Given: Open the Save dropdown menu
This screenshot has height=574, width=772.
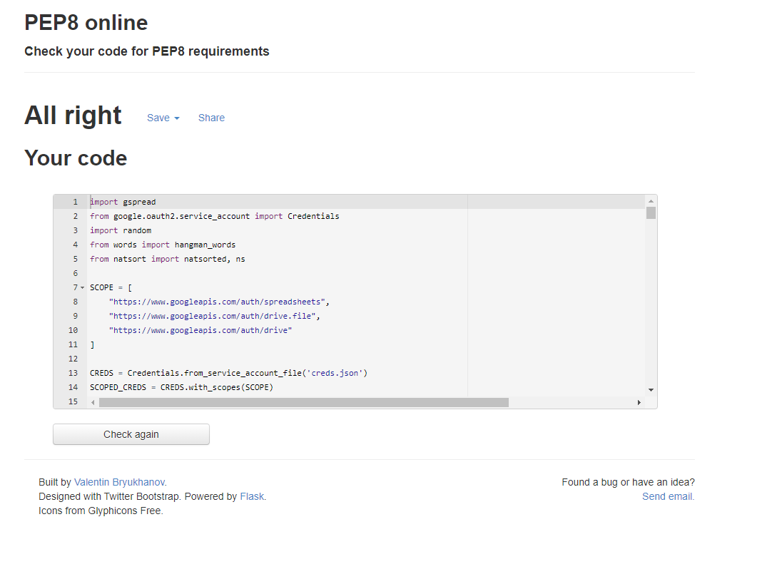Looking at the screenshot, I should (163, 118).
